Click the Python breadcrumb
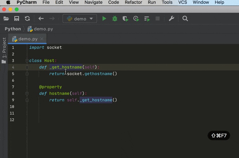The height and width of the screenshot is (158, 239). (x=13, y=29)
